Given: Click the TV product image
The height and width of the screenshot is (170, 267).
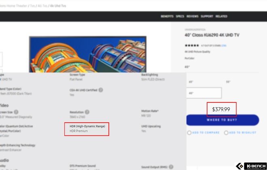Looking at the screenshot, I should (88, 54).
